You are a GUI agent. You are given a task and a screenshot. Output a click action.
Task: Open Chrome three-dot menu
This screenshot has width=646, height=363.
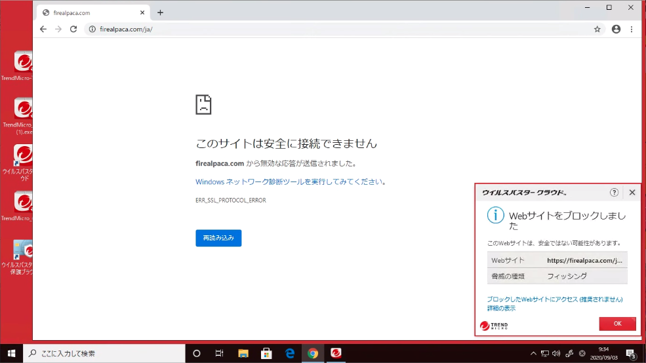point(632,29)
